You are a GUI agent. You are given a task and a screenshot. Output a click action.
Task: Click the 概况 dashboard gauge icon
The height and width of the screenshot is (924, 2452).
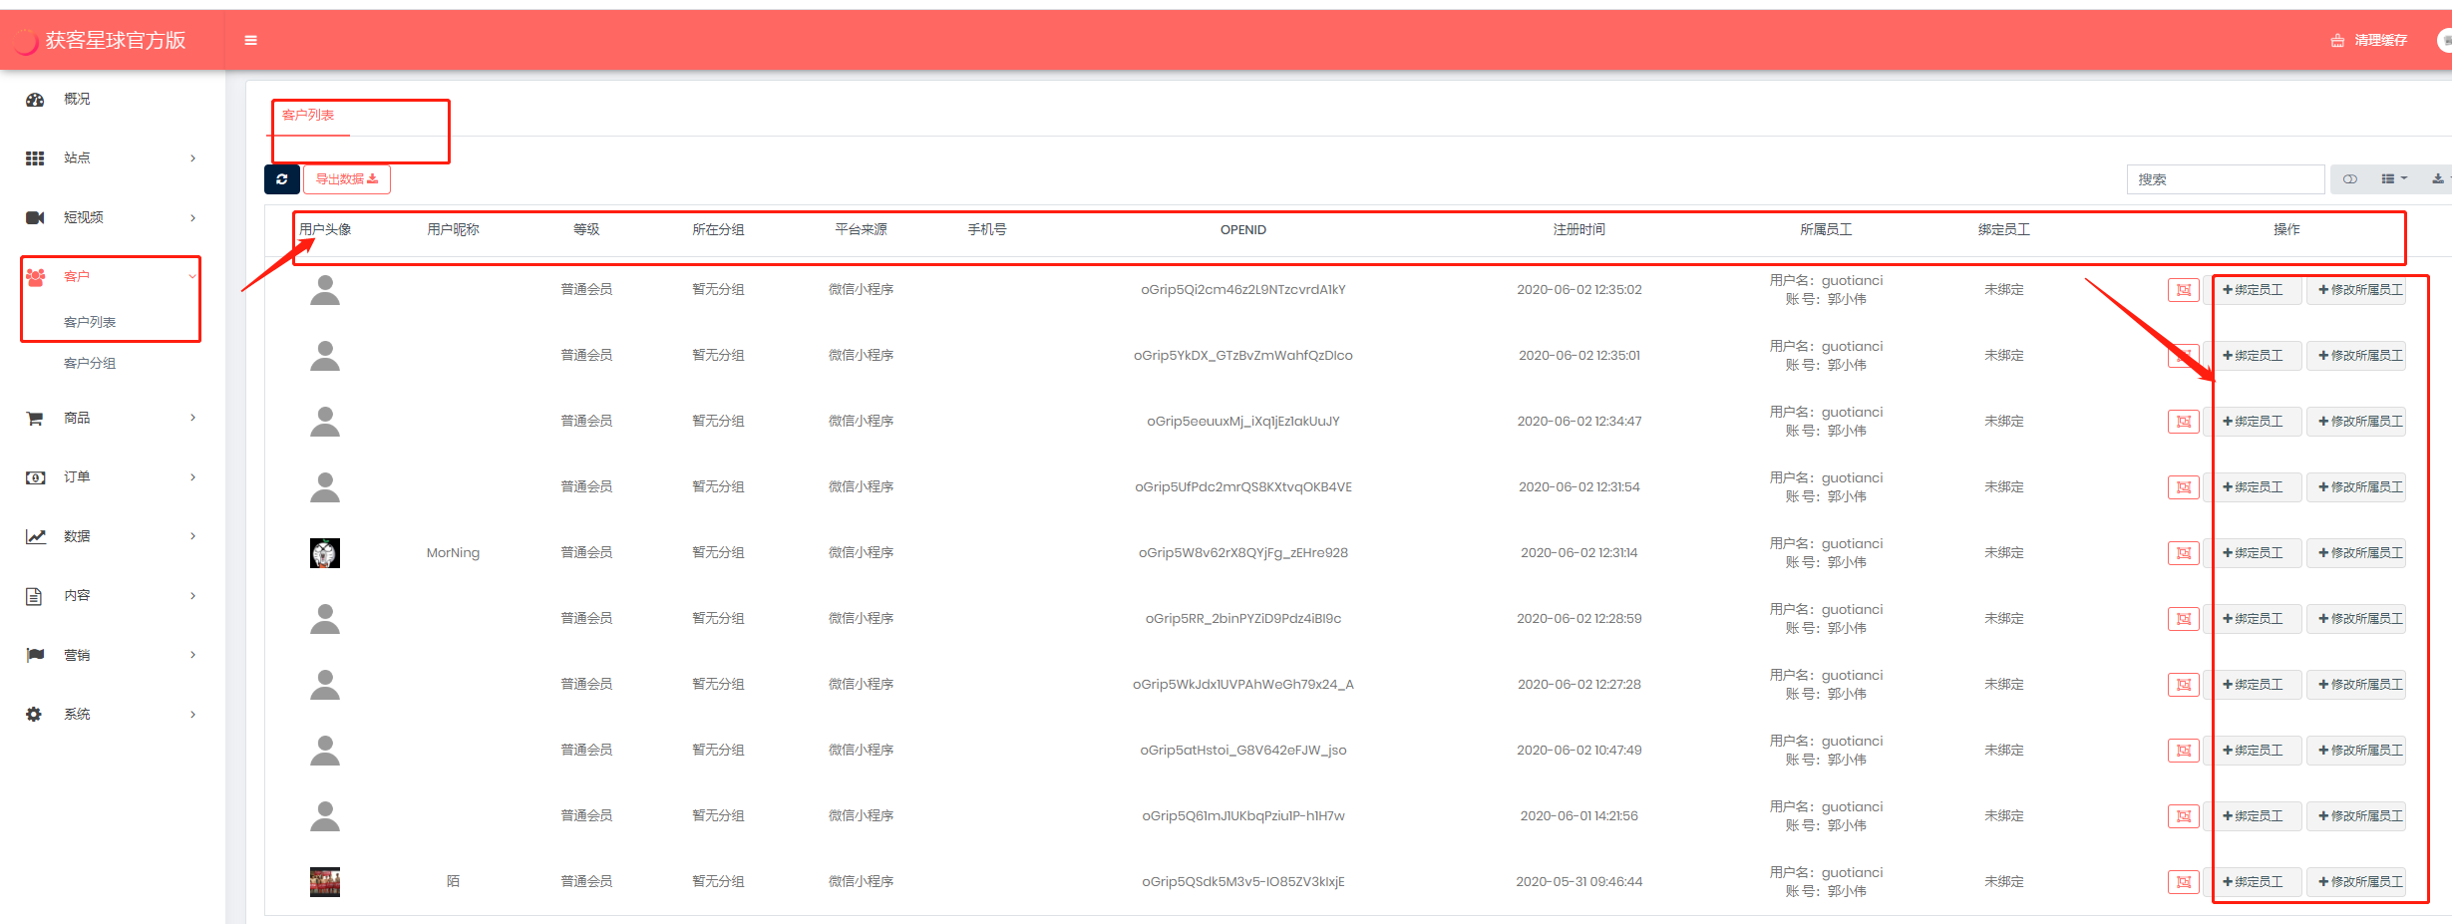35,100
